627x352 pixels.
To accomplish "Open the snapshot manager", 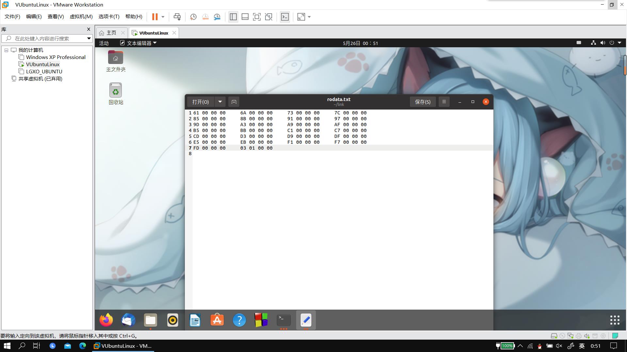I will (217, 17).
